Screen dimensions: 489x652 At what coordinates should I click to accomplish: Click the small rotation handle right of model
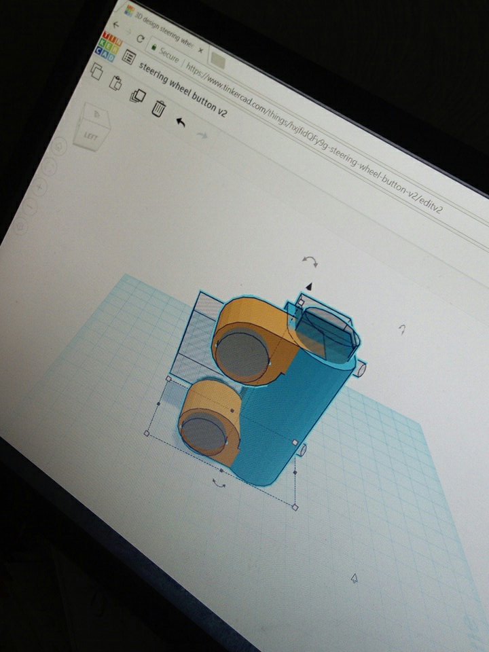401,329
